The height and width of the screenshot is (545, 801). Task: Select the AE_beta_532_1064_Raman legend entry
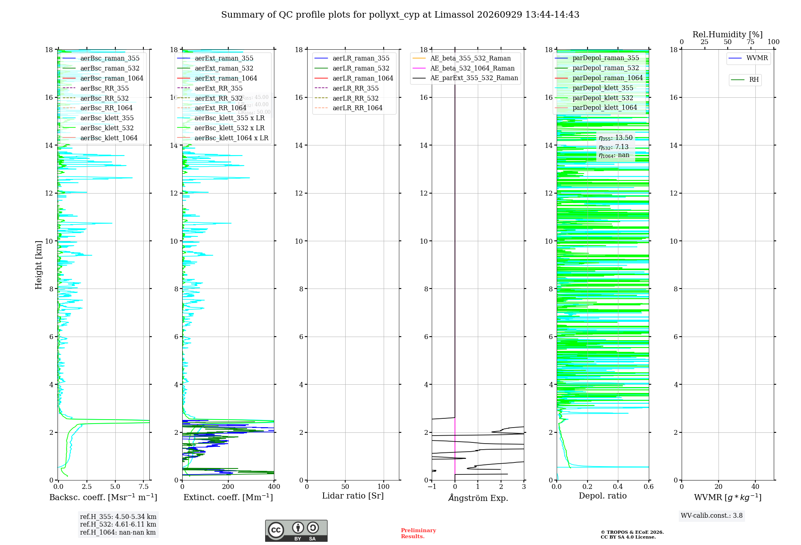tap(464, 69)
